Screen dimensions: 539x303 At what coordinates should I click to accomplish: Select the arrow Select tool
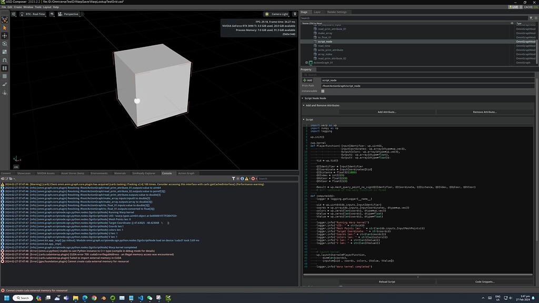[5, 27]
